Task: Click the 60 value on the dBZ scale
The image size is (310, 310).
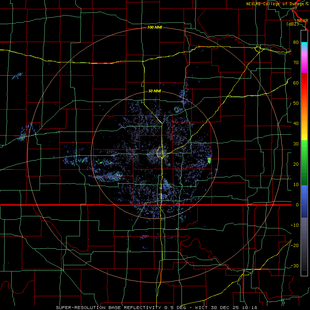Action: (296, 83)
